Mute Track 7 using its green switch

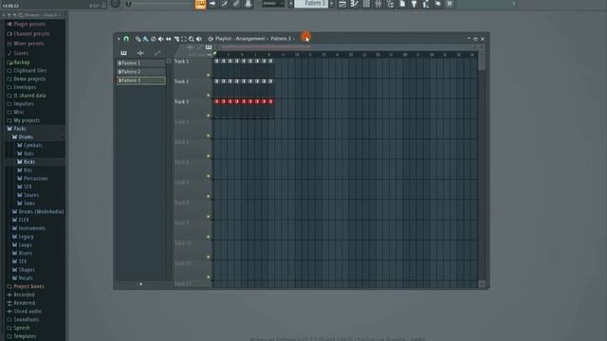(x=209, y=196)
